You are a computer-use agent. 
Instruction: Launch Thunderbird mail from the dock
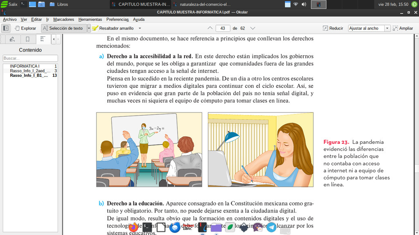175,227
